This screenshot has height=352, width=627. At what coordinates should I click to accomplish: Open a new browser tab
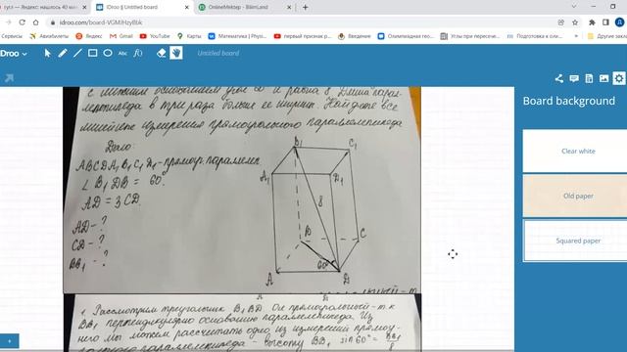pyautogui.click(x=305, y=7)
